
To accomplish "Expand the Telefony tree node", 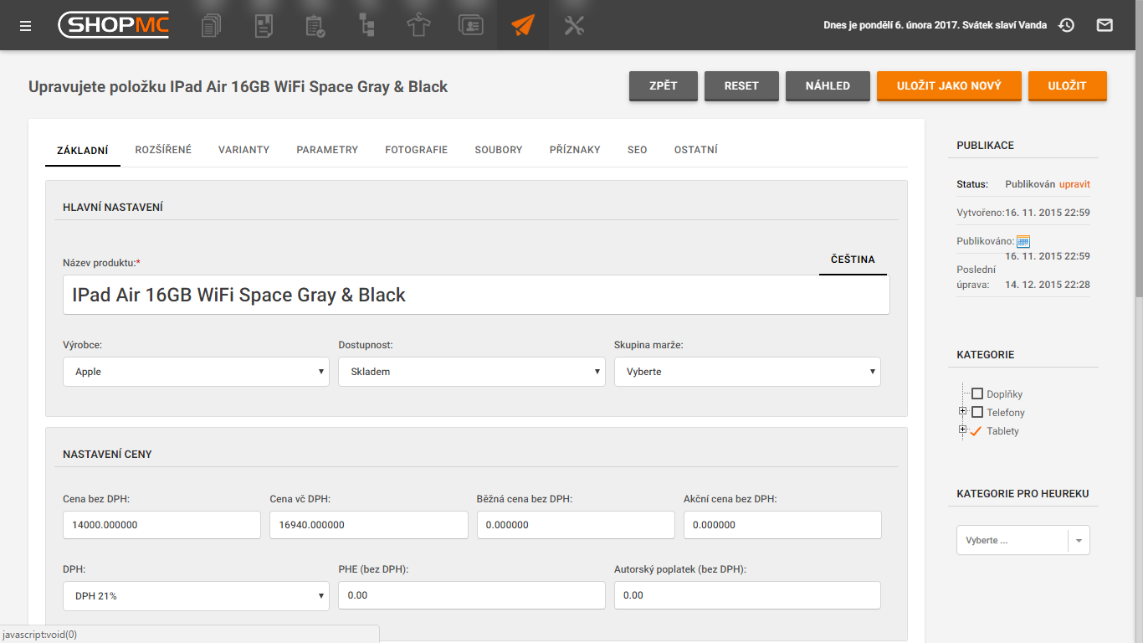I will pyautogui.click(x=962, y=411).
